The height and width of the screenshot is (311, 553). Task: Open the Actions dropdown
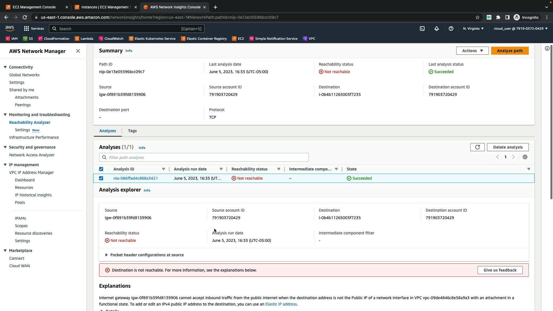tap(472, 51)
